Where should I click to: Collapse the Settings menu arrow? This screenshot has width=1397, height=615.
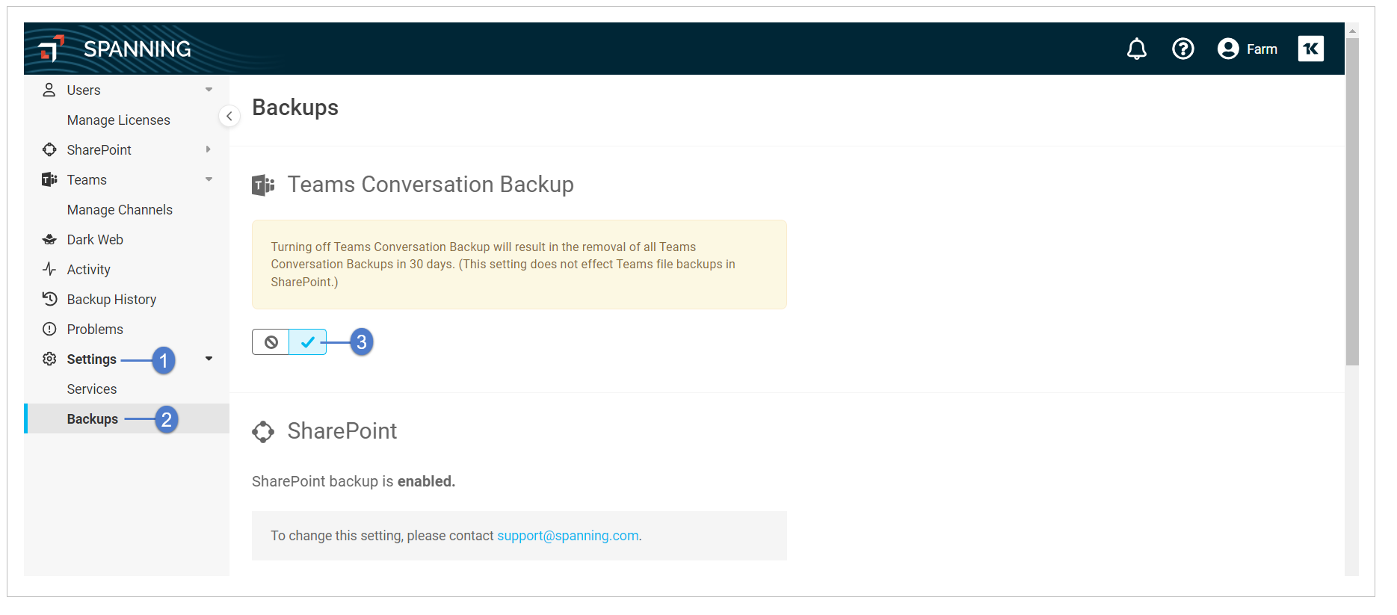[x=209, y=359]
